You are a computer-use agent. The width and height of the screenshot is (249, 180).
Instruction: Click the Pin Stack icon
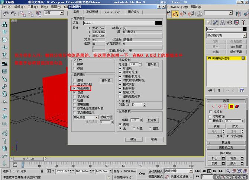point(210,91)
